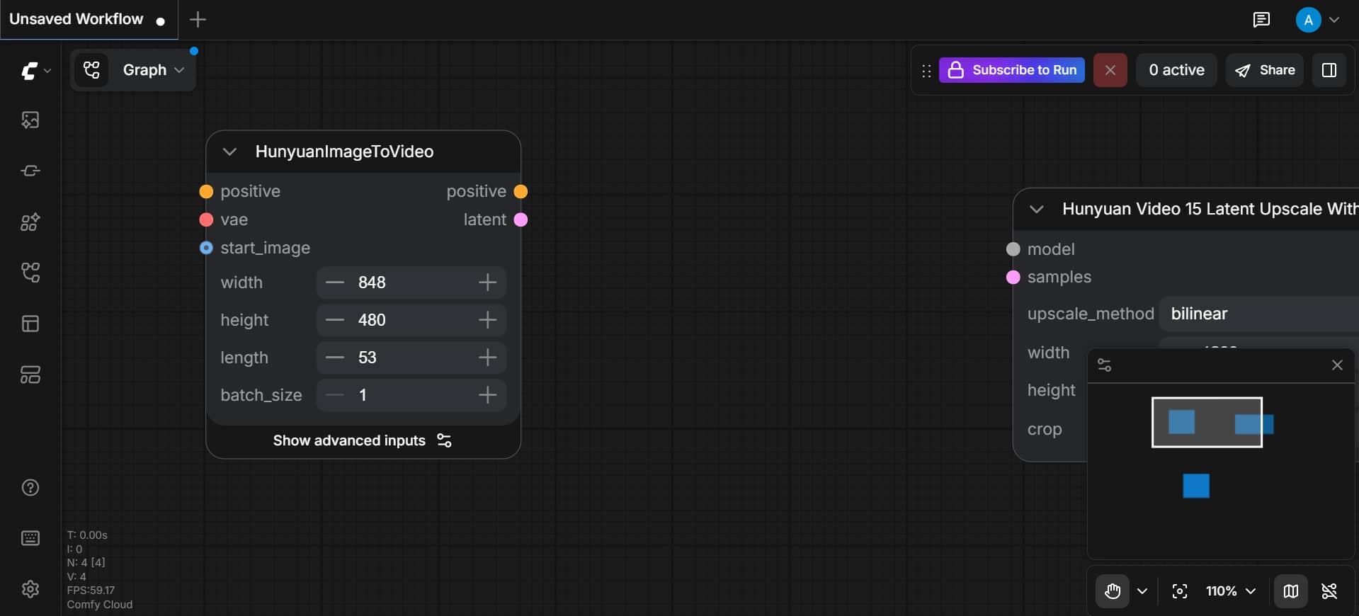Screen dimensions: 1359x616
Task: Click the positive output connector dot
Action: pos(521,191)
